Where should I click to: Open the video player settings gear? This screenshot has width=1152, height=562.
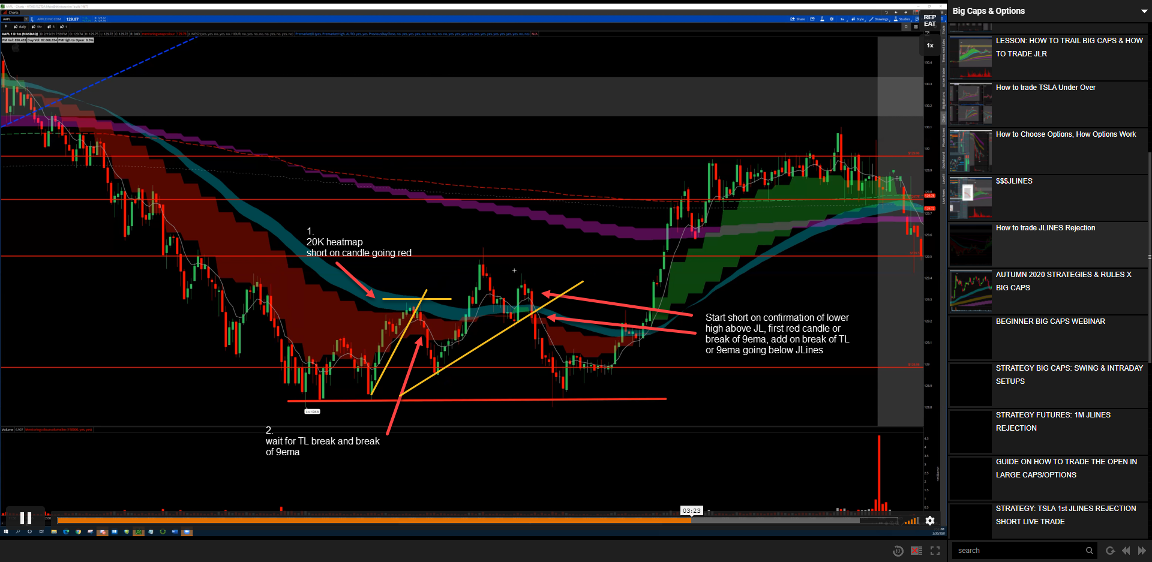[x=929, y=521]
